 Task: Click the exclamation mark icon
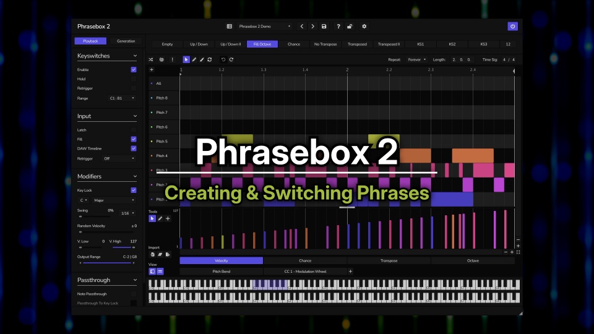point(172,59)
